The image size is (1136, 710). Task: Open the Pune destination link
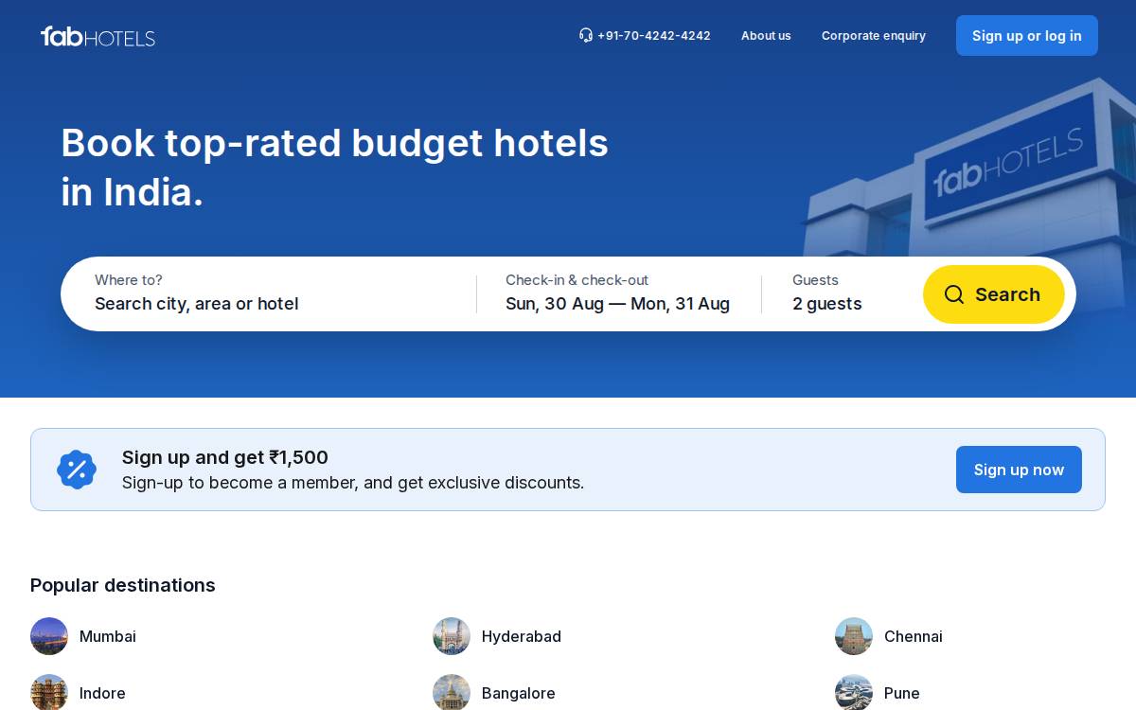(902, 693)
